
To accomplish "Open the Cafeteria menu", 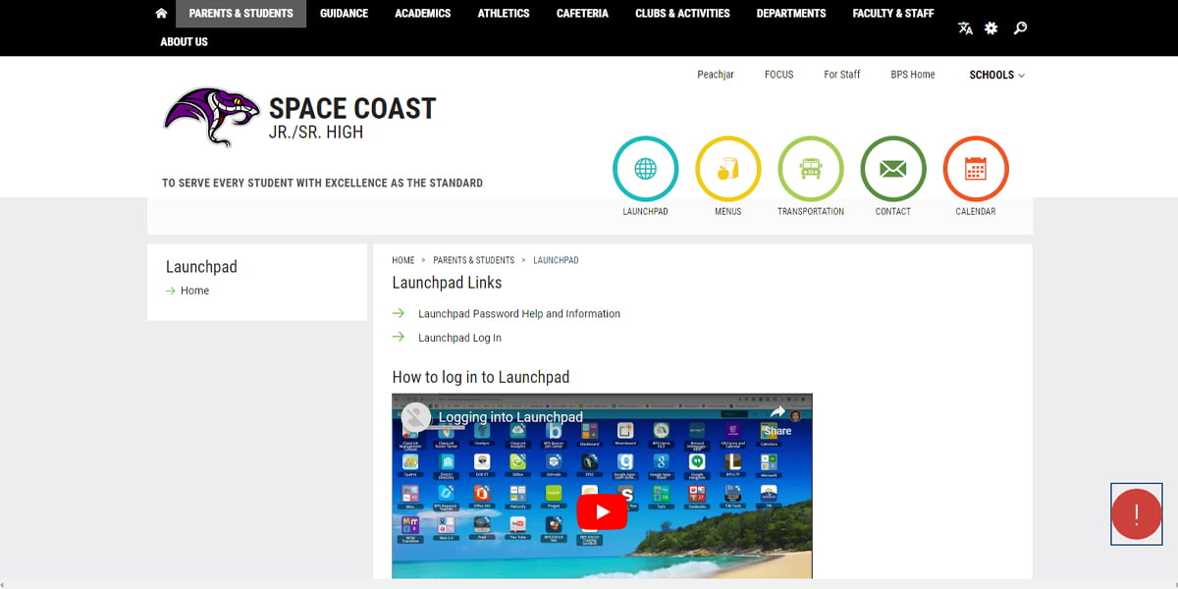I will tap(582, 14).
